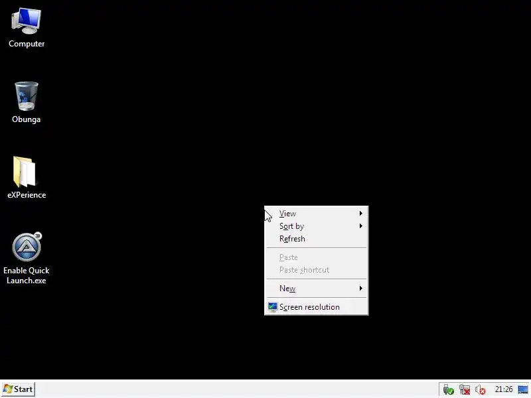Open the New submenu
531x398 pixels.
click(x=317, y=289)
